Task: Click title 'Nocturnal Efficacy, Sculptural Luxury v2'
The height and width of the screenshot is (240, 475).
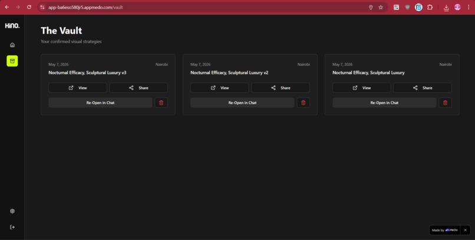Action: pyautogui.click(x=229, y=73)
